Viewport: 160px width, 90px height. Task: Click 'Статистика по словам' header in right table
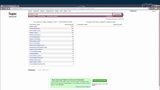[x=82, y=24]
